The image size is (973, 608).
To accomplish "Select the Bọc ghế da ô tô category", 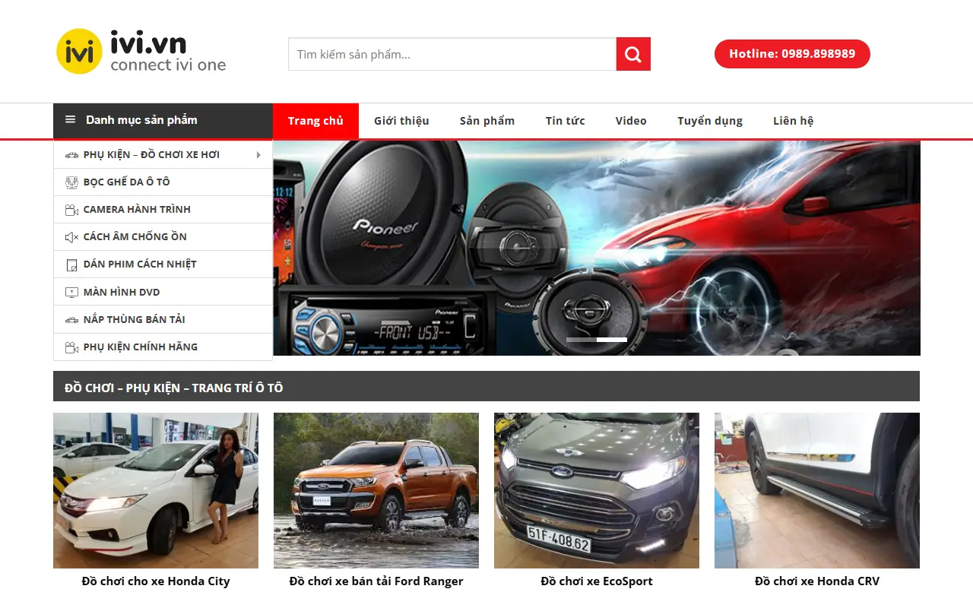I will pyautogui.click(x=163, y=182).
